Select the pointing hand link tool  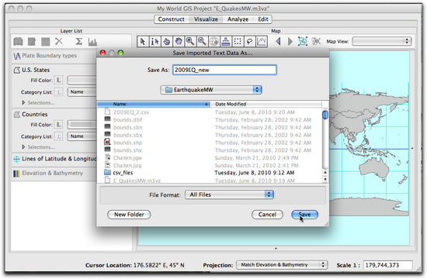[167, 41]
